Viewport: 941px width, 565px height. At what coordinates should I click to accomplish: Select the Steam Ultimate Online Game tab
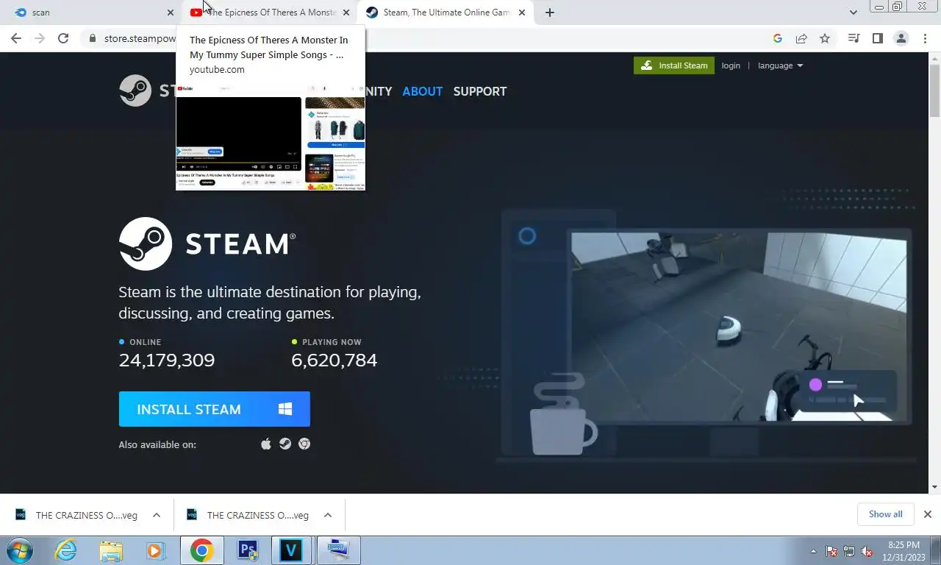click(x=446, y=13)
